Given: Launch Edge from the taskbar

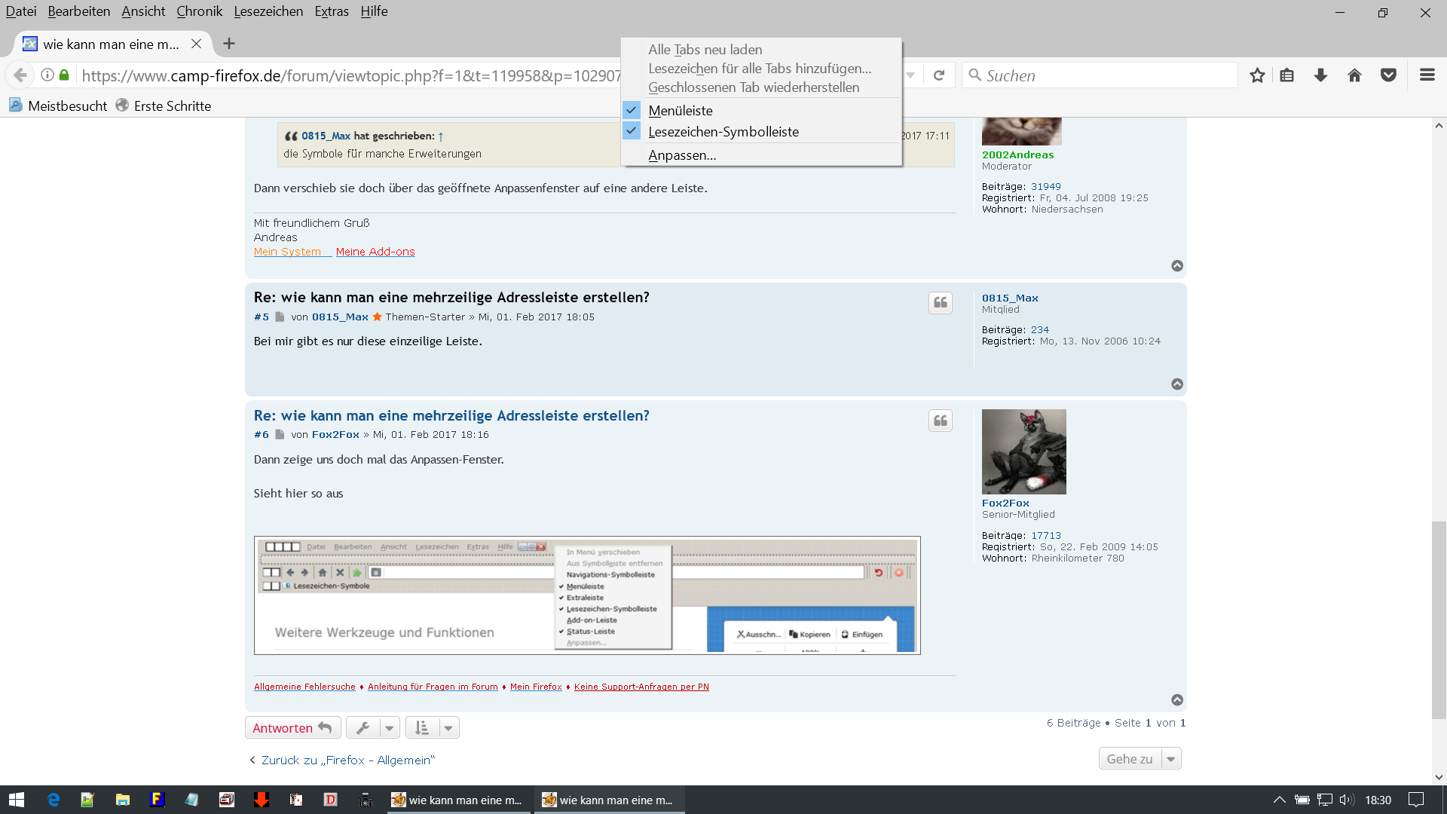Looking at the screenshot, I should pos(53,800).
